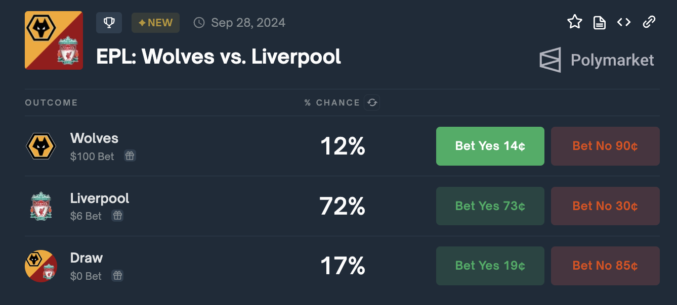The height and width of the screenshot is (305, 677).
Task: Refresh the percent chance values
Action: (372, 103)
